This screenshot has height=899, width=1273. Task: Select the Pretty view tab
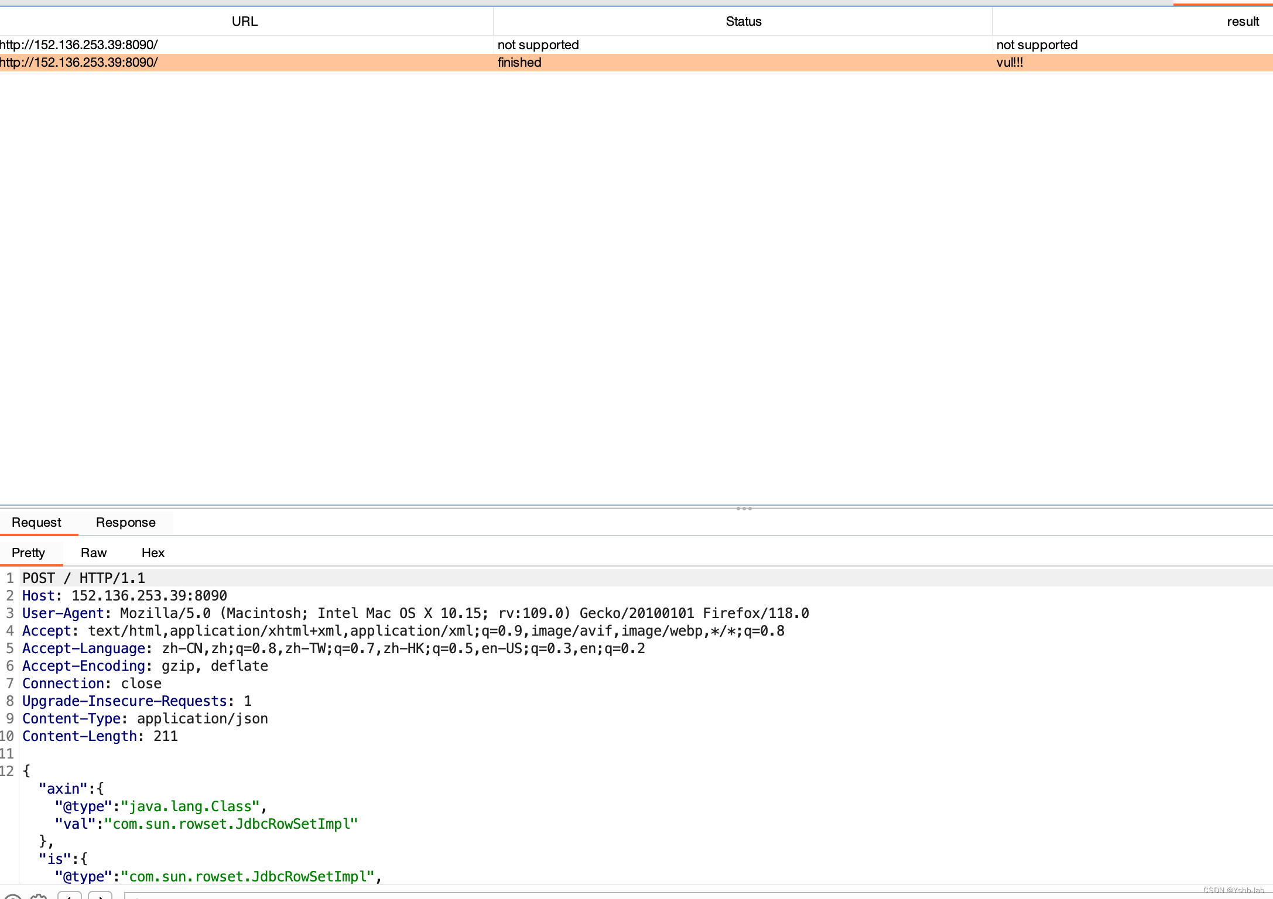(28, 553)
